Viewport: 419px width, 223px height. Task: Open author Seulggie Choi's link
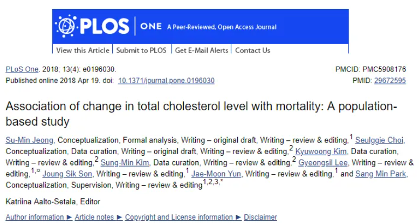(379, 140)
